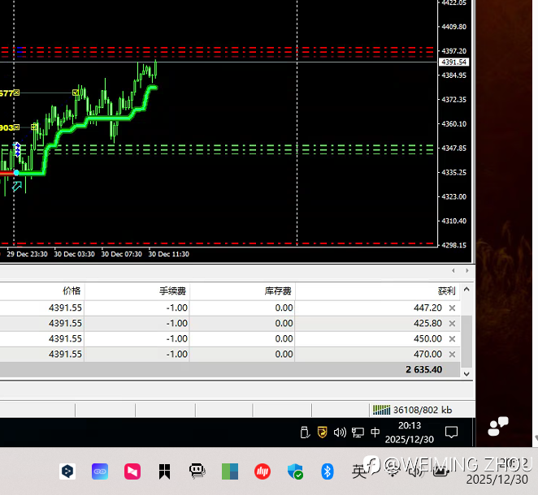Sort trades by 手续费 column header

173,291
